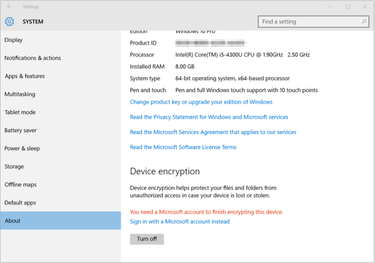Select Notifications & actions in sidebar
This screenshot has height=263, width=375.
click(x=32, y=58)
